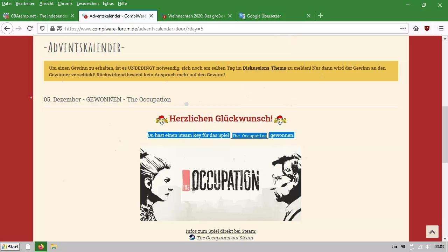This screenshot has width=448, height=252.
Task: Click the highlighted 'The Occupation' code text
Action: (250, 135)
